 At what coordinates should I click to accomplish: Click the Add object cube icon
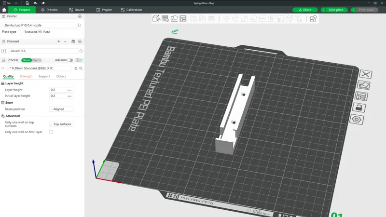[x=156, y=18]
